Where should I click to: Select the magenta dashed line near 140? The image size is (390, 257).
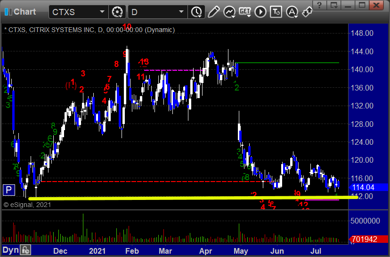click(174, 70)
